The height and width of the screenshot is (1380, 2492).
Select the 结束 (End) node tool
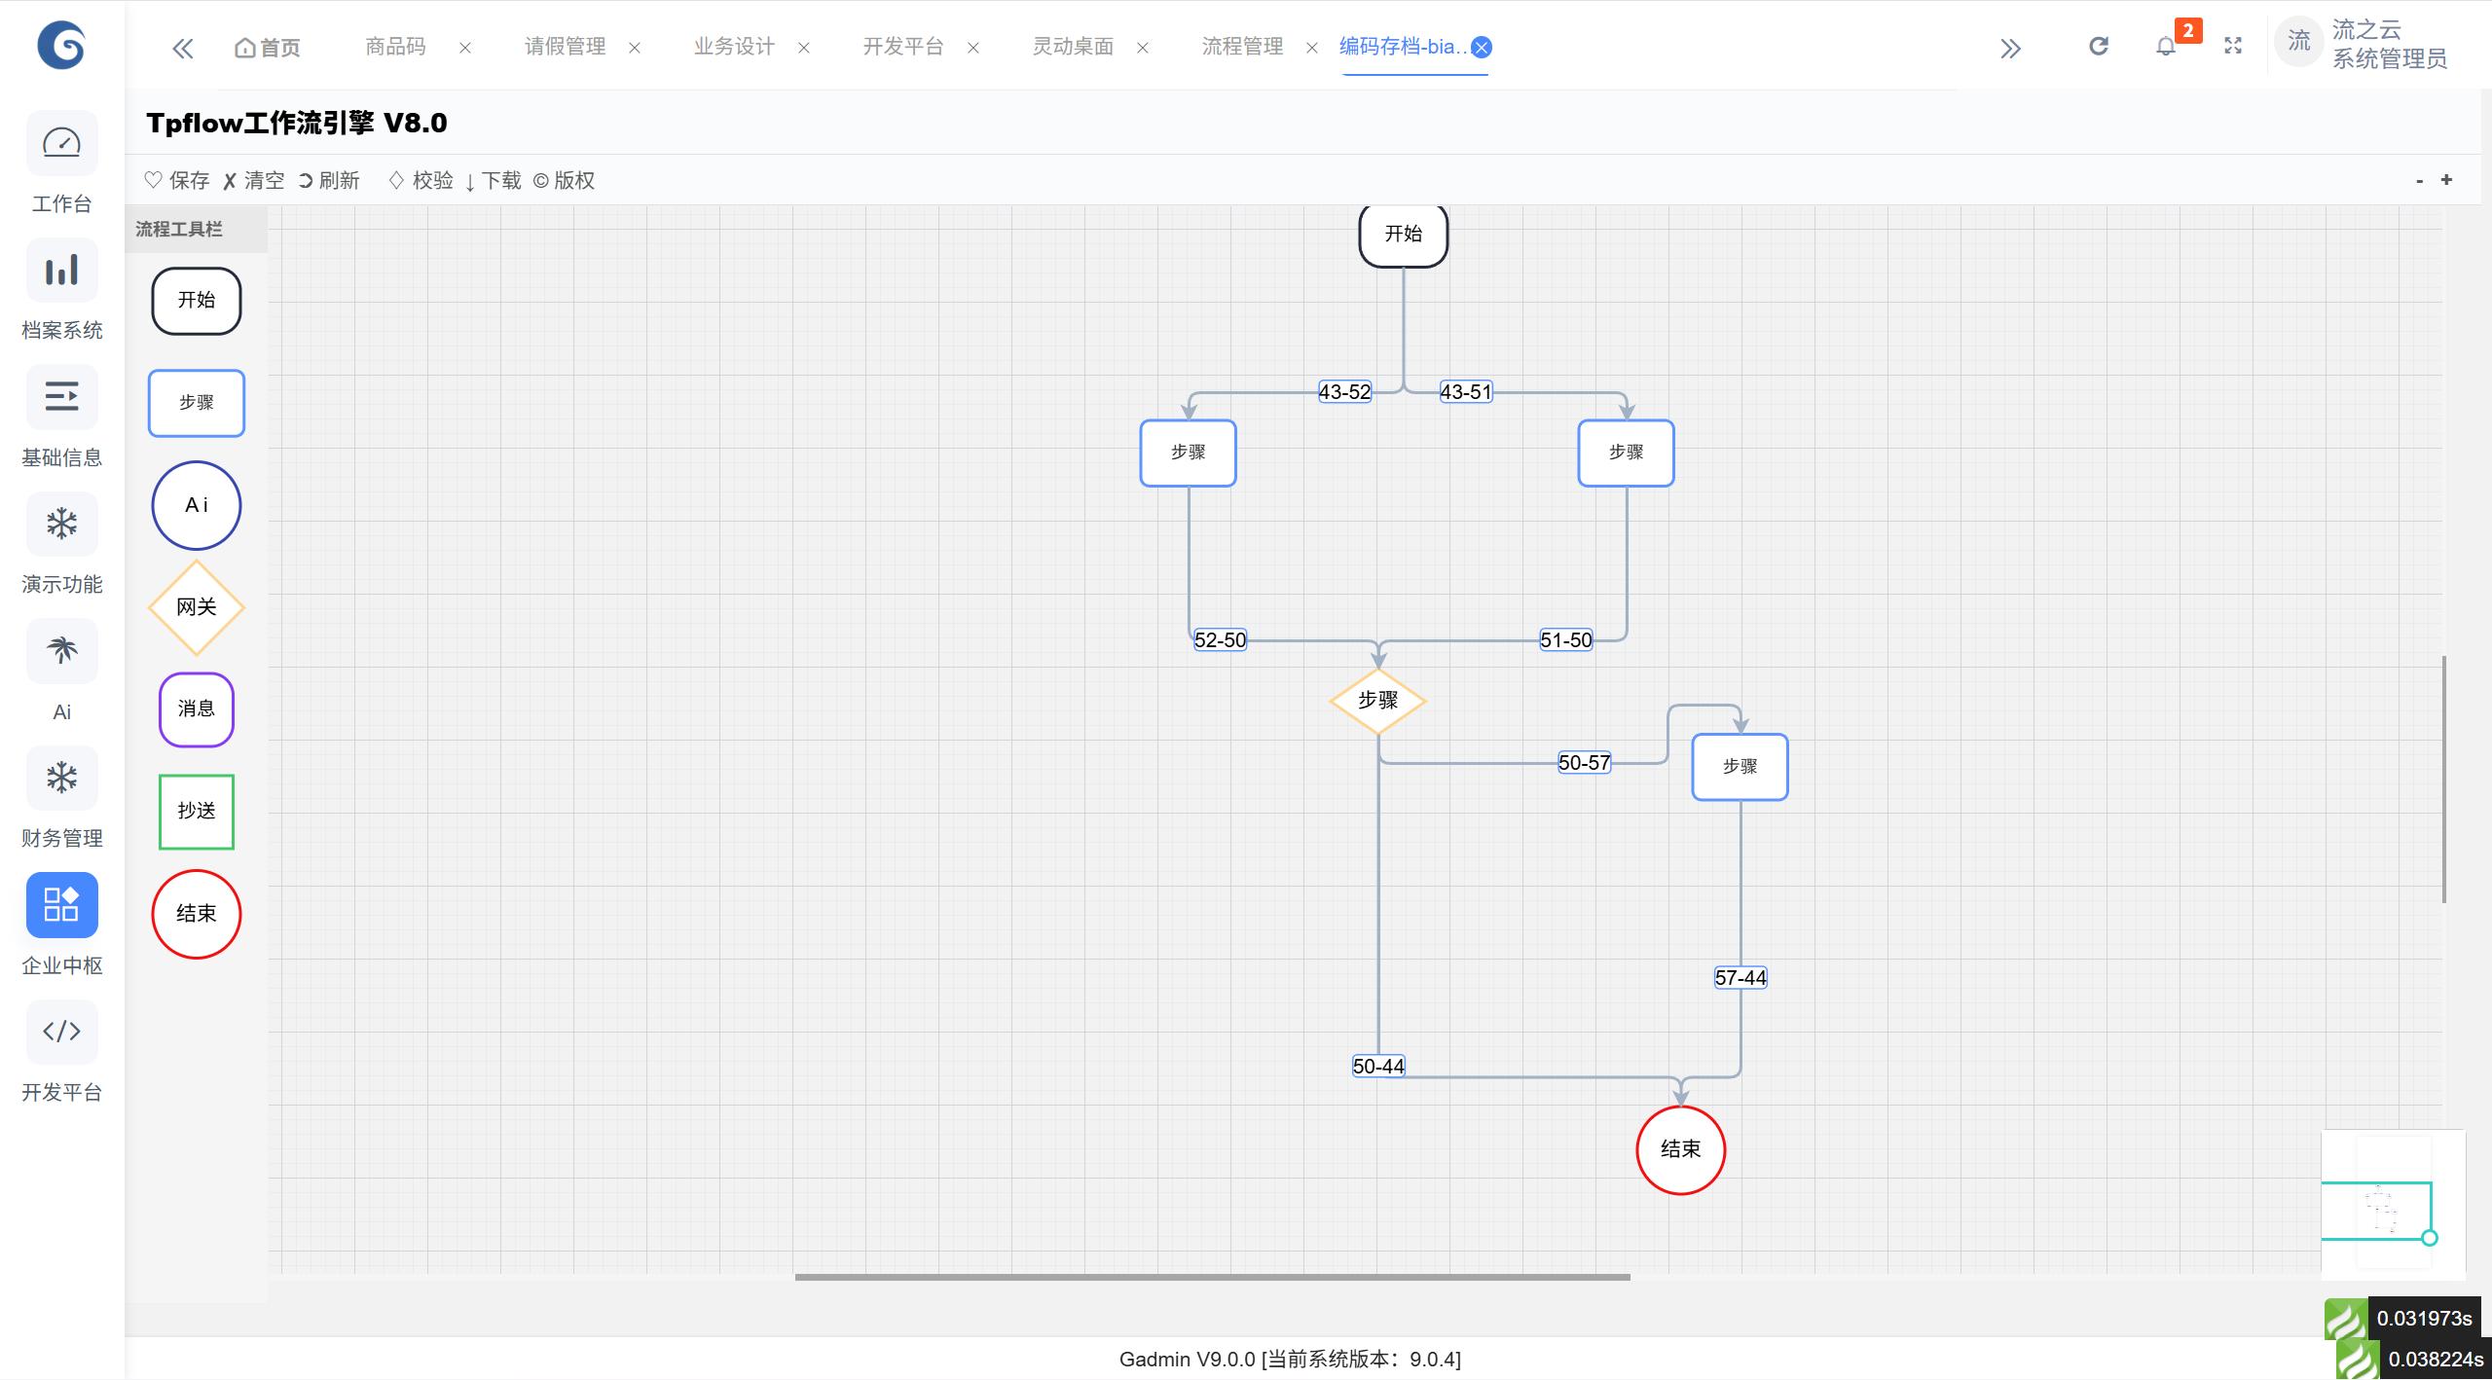coord(196,914)
